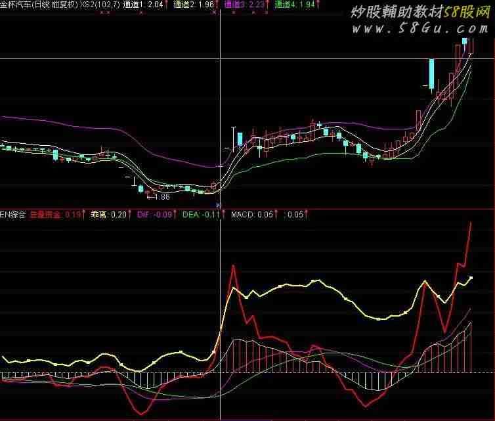Click the yellow line's square endpoint marker
Screen dimensions: 495x421
point(471,278)
